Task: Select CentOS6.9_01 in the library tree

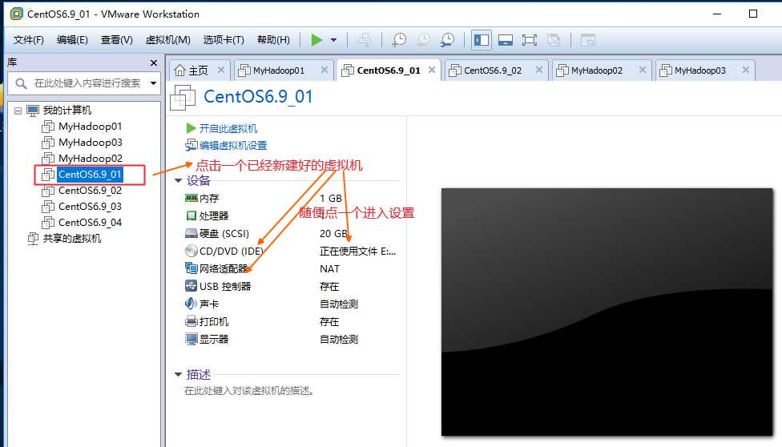Action: coord(90,174)
